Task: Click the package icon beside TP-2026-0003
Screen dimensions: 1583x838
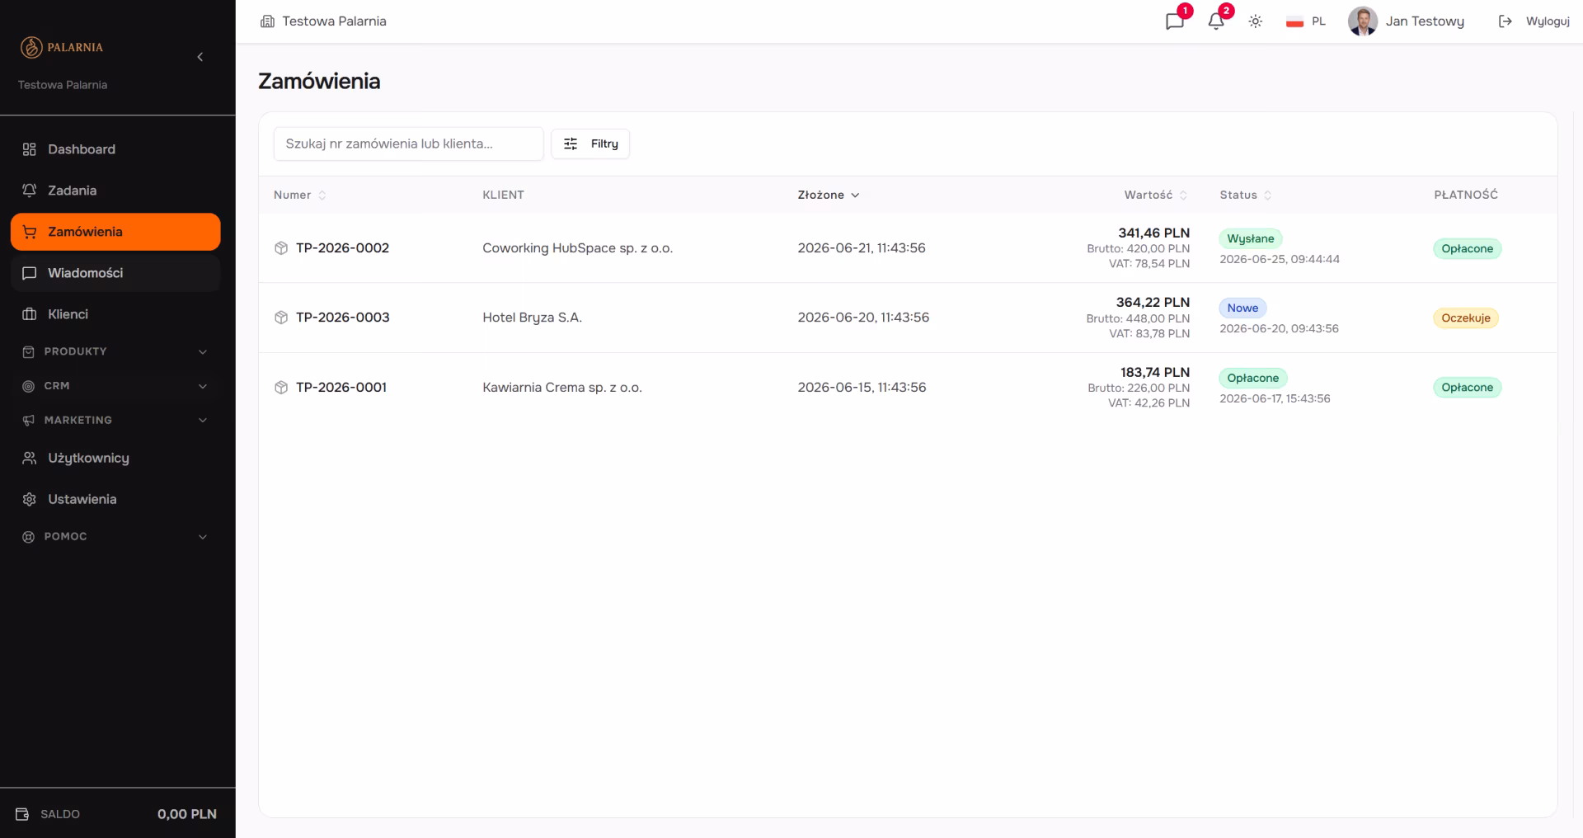Action: [281, 318]
